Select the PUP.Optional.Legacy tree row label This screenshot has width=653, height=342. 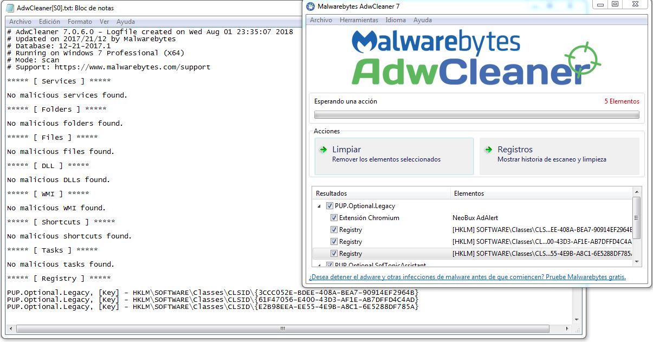pos(365,206)
